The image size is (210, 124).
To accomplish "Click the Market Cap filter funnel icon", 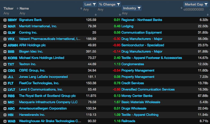I will click(206, 4).
